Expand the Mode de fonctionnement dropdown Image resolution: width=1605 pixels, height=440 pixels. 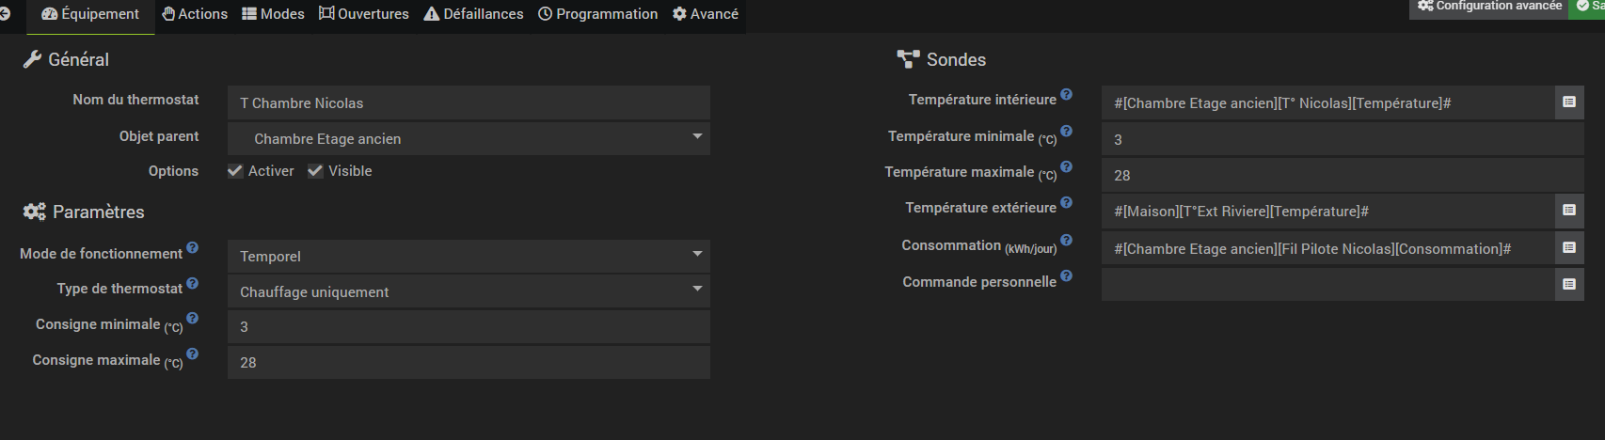(469, 256)
